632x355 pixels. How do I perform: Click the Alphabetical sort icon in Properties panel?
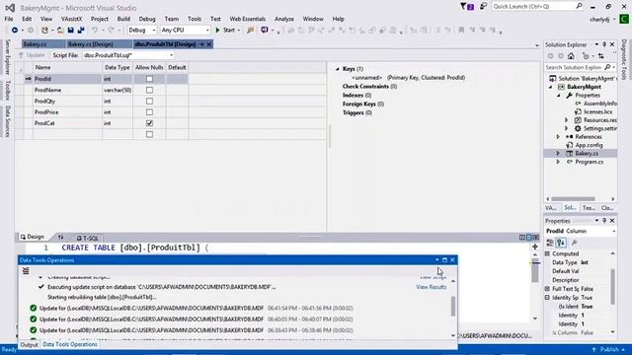pyautogui.click(x=561, y=243)
